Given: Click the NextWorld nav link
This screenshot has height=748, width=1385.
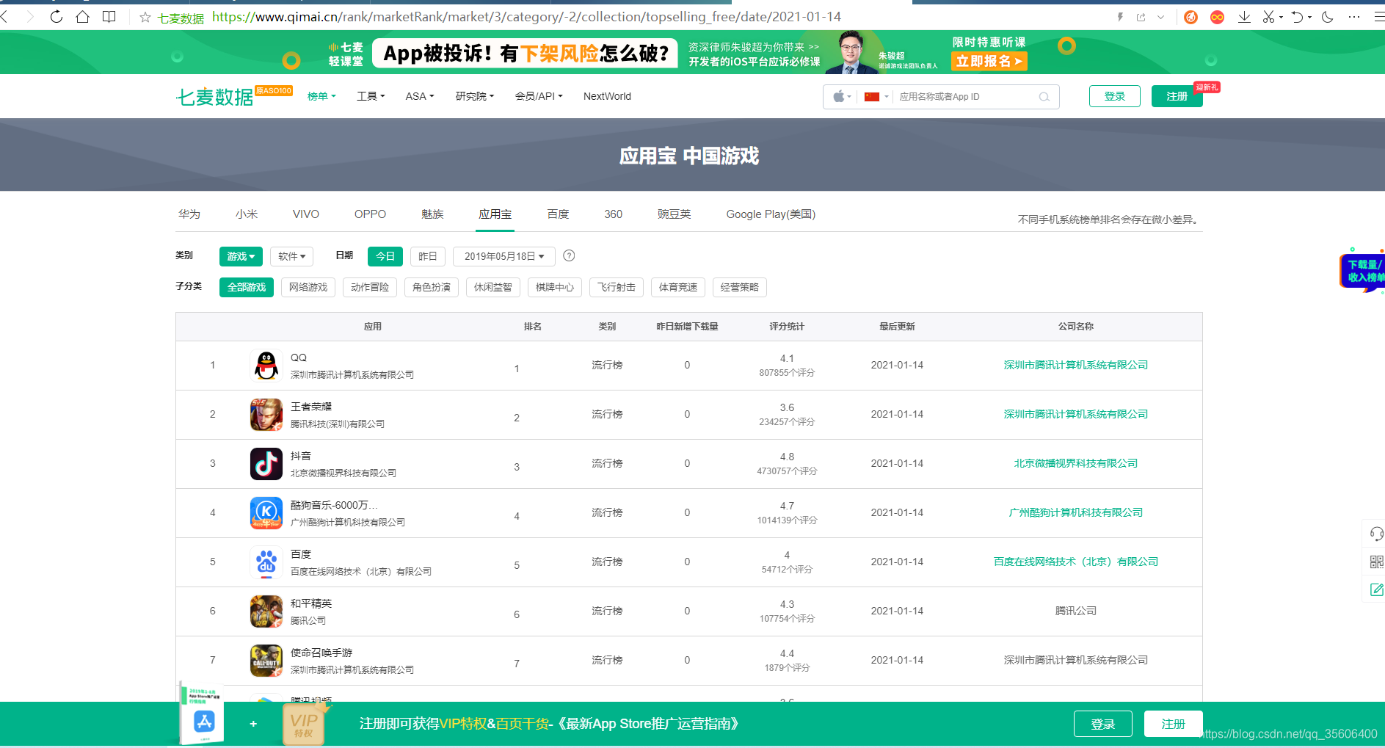Looking at the screenshot, I should [x=607, y=96].
